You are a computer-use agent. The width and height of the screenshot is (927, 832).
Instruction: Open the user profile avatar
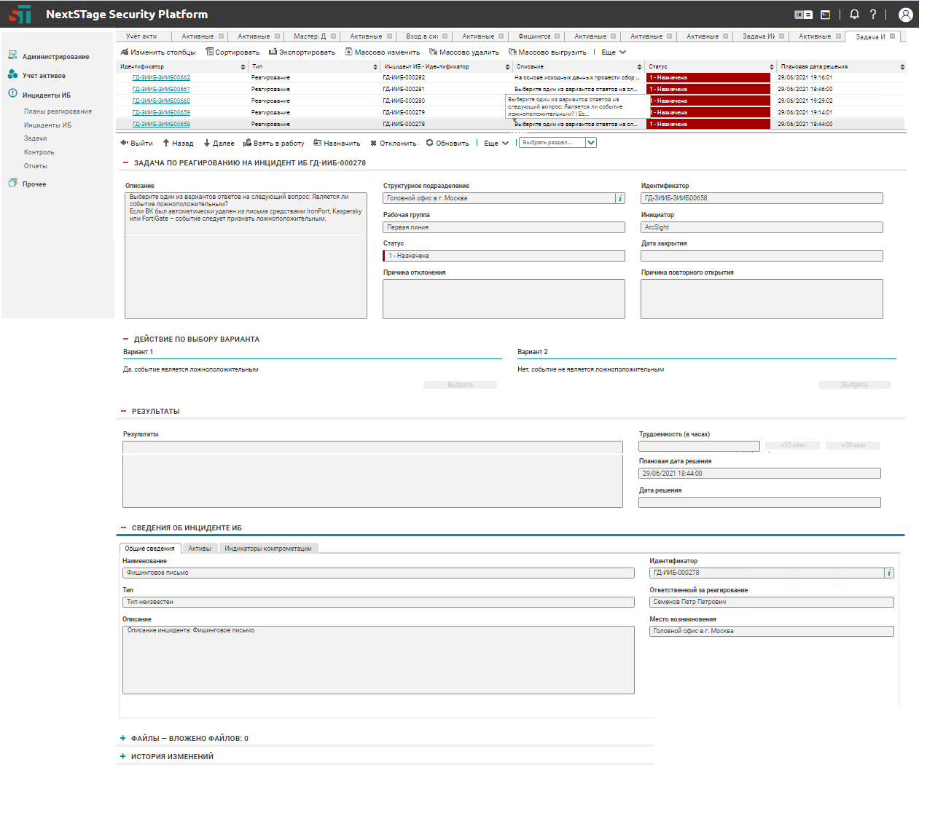click(x=905, y=15)
